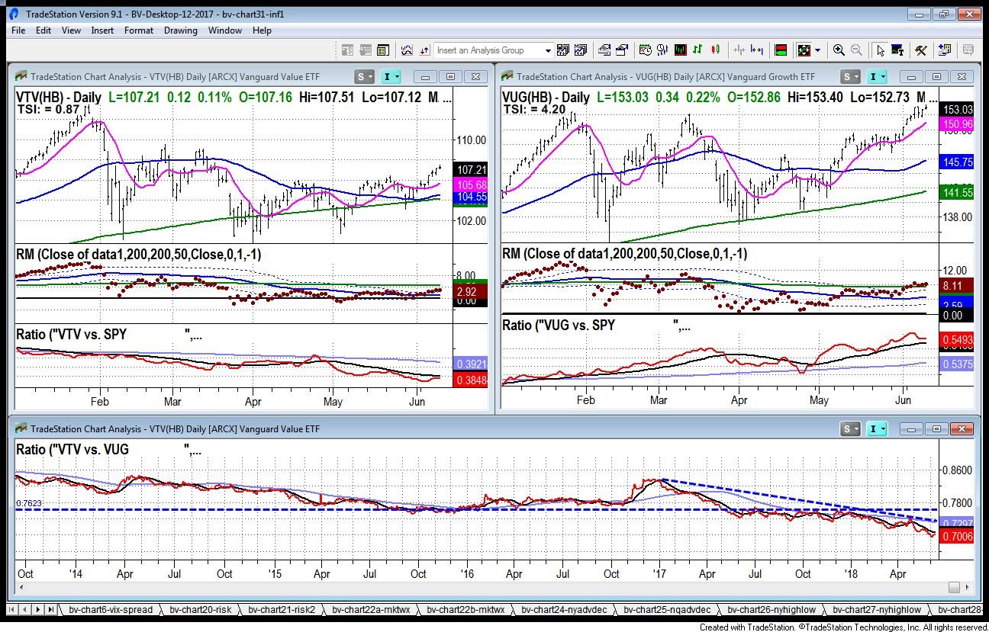Image resolution: width=989 pixels, height=632 pixels.
Task: Toggle symbol link 'S' on VTV chart
Action: 361,77
